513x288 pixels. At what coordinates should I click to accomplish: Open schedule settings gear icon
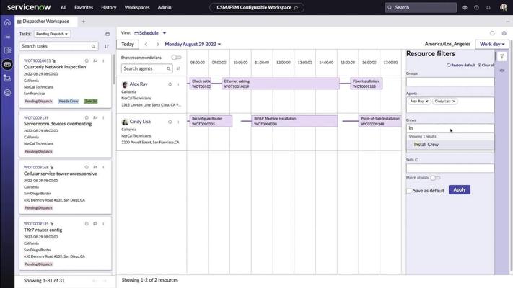click(504, 33)
